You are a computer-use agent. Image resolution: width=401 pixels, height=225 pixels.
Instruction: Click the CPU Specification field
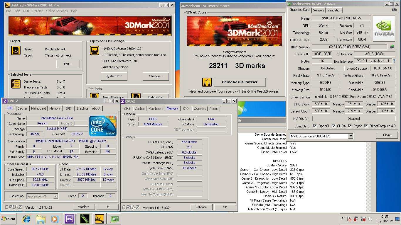tap(71, 141)
